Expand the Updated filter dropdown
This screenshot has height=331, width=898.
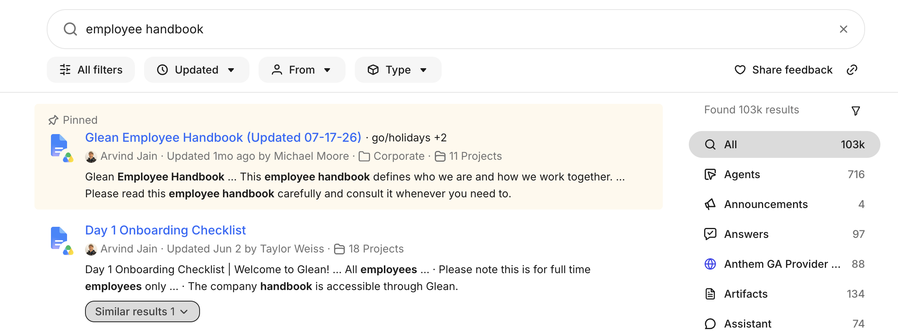[x=197, y=70]
